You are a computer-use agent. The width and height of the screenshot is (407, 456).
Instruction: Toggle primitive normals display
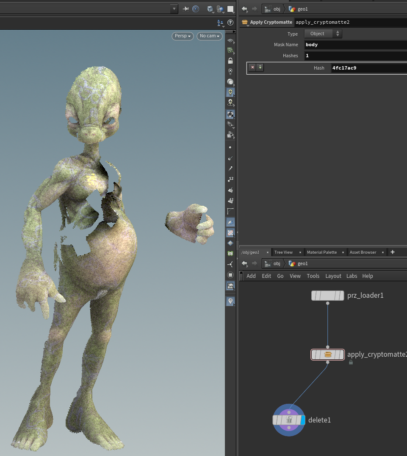[230, 190]
